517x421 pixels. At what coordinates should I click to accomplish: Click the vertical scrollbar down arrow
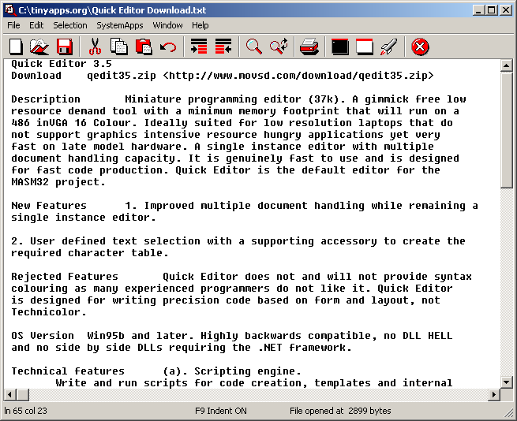point(507,381)
